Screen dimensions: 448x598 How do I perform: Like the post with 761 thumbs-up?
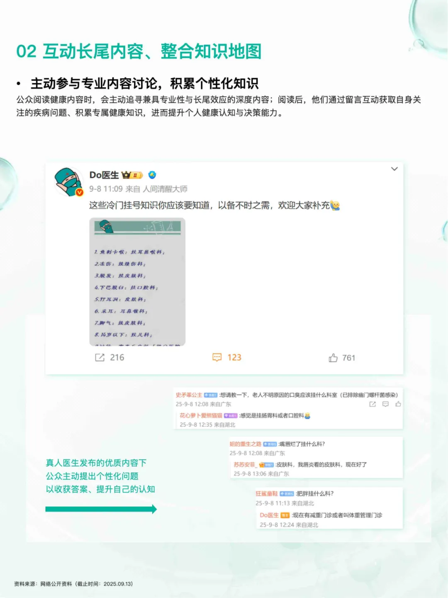333,358
